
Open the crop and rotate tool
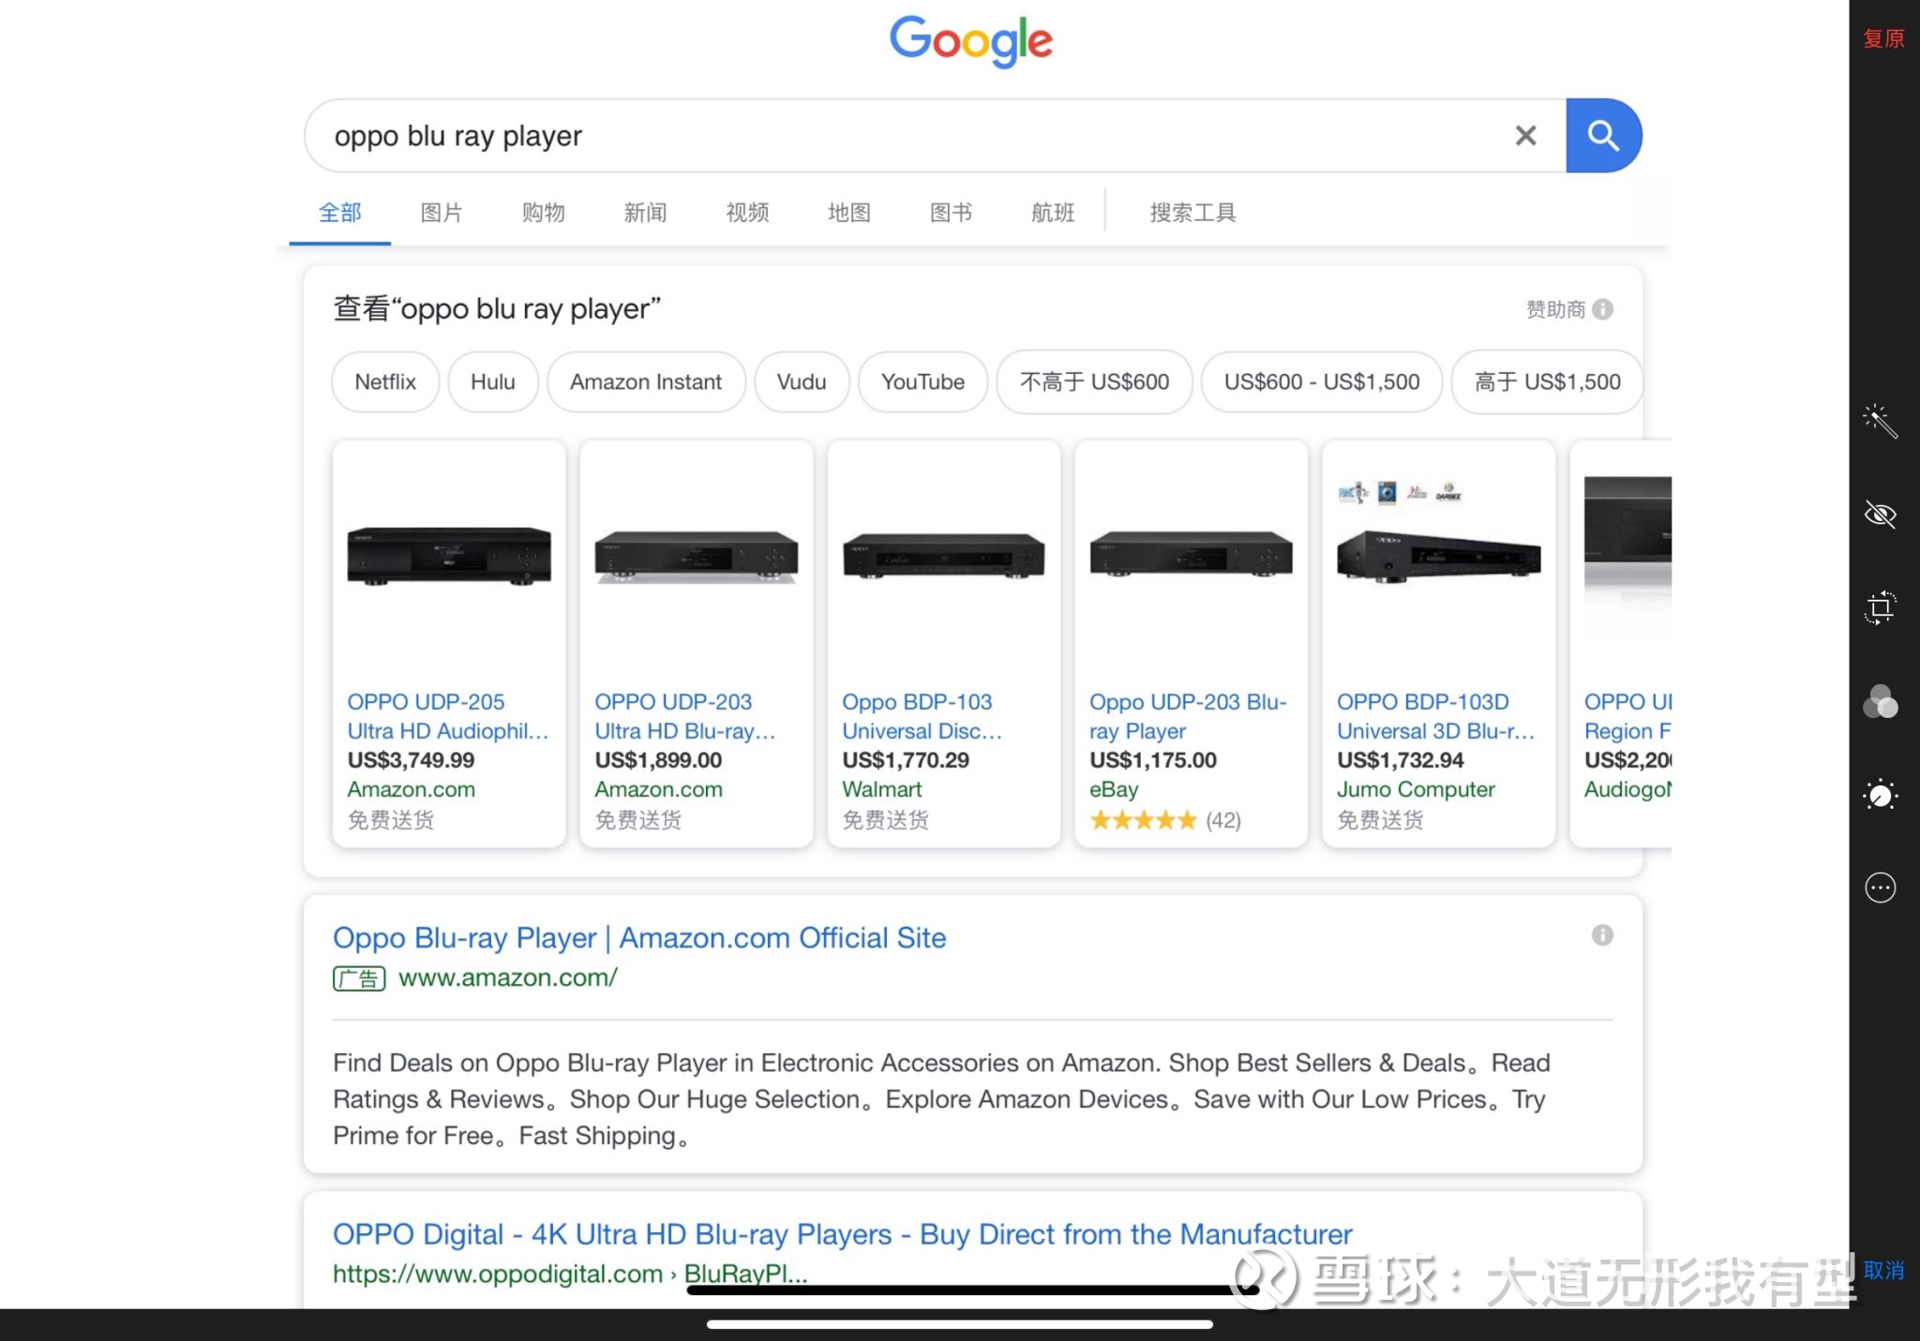[1880, 607]
